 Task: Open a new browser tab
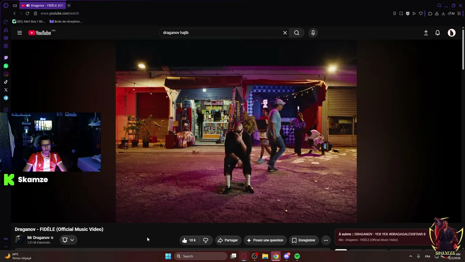point(69,5)
